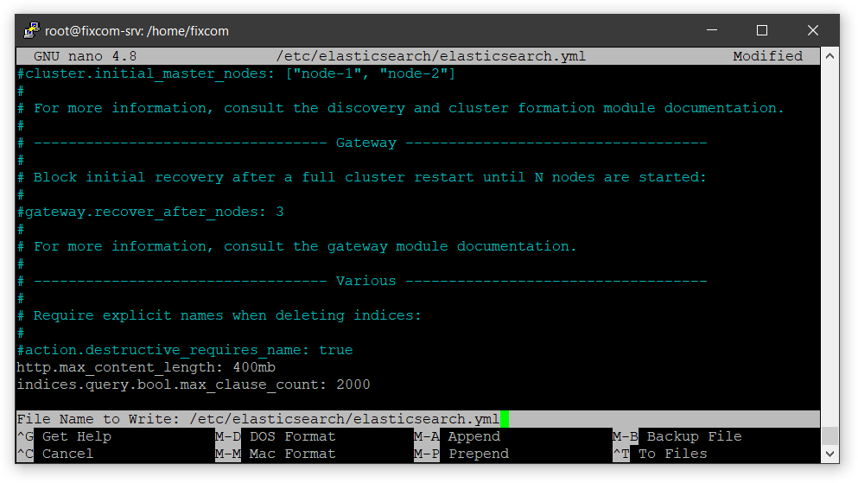Close the root@fixcom-srv terminal window
The width and height of the screenshot is (858, 483).
click(x=812, y=30)
